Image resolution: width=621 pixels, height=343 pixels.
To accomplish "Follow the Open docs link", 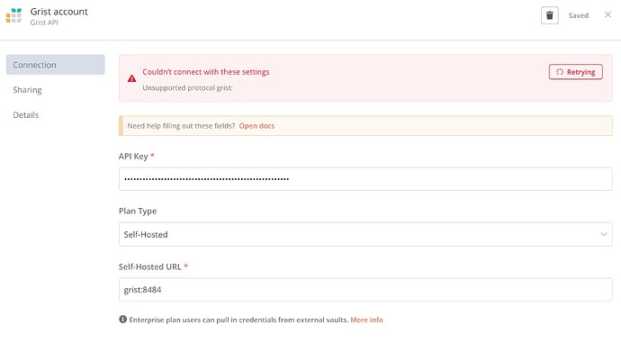I will point(256,125).
